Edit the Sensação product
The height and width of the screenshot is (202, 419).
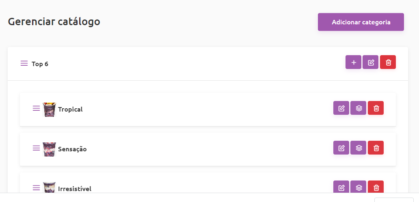341,148
